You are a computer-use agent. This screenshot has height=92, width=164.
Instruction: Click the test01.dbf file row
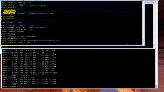[x=28, y=70]
